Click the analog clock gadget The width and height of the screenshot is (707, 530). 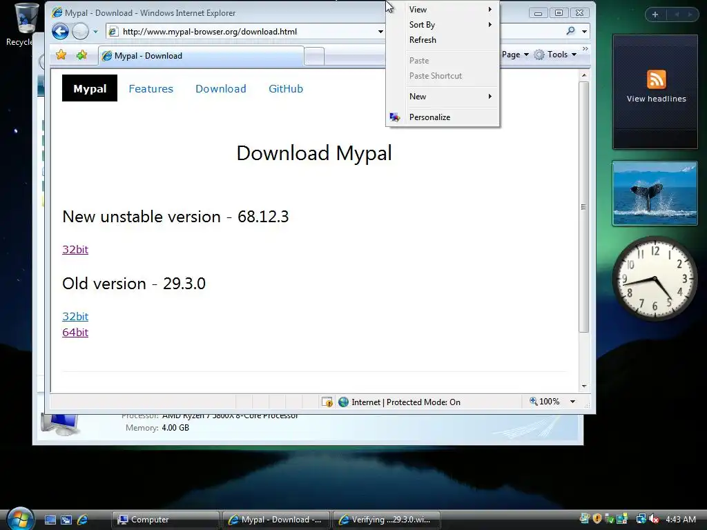(x=655, y=279)
